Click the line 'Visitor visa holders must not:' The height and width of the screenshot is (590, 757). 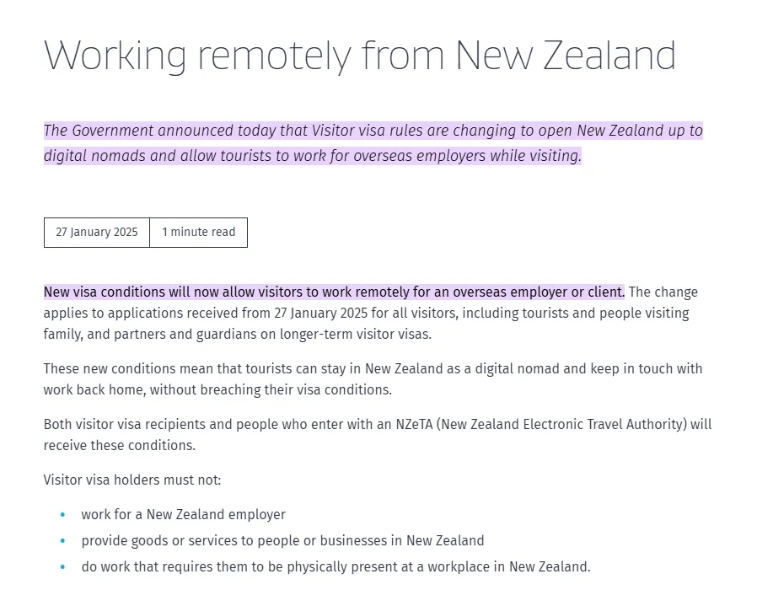(x=132, y=480)
